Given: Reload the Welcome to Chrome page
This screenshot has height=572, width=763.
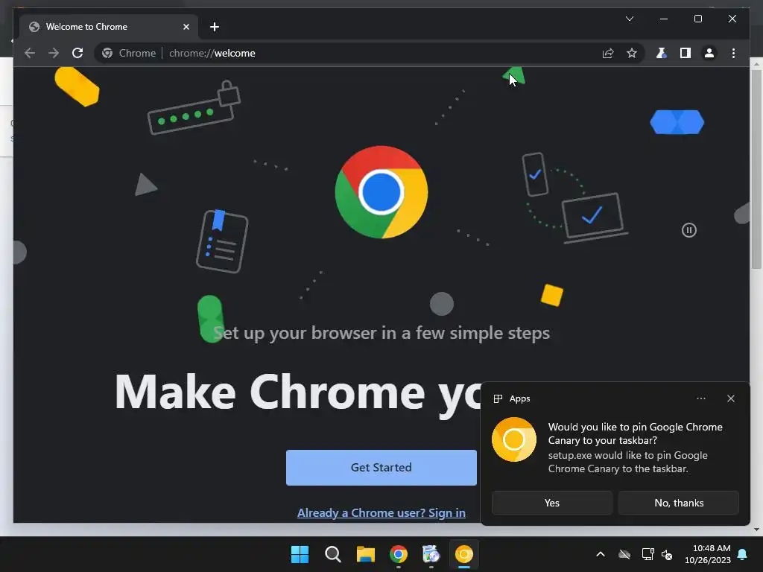Looking at the screenshot, I should pyautogui.click(x=77, y=53).
